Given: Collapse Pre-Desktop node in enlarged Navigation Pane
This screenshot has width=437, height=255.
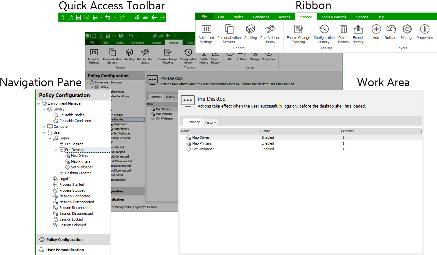Looking at the screenshot, I should click(x=56, y=150).
